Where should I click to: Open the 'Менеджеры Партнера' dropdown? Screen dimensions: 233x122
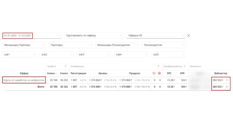pyautogui.click(x=24, y=45)
